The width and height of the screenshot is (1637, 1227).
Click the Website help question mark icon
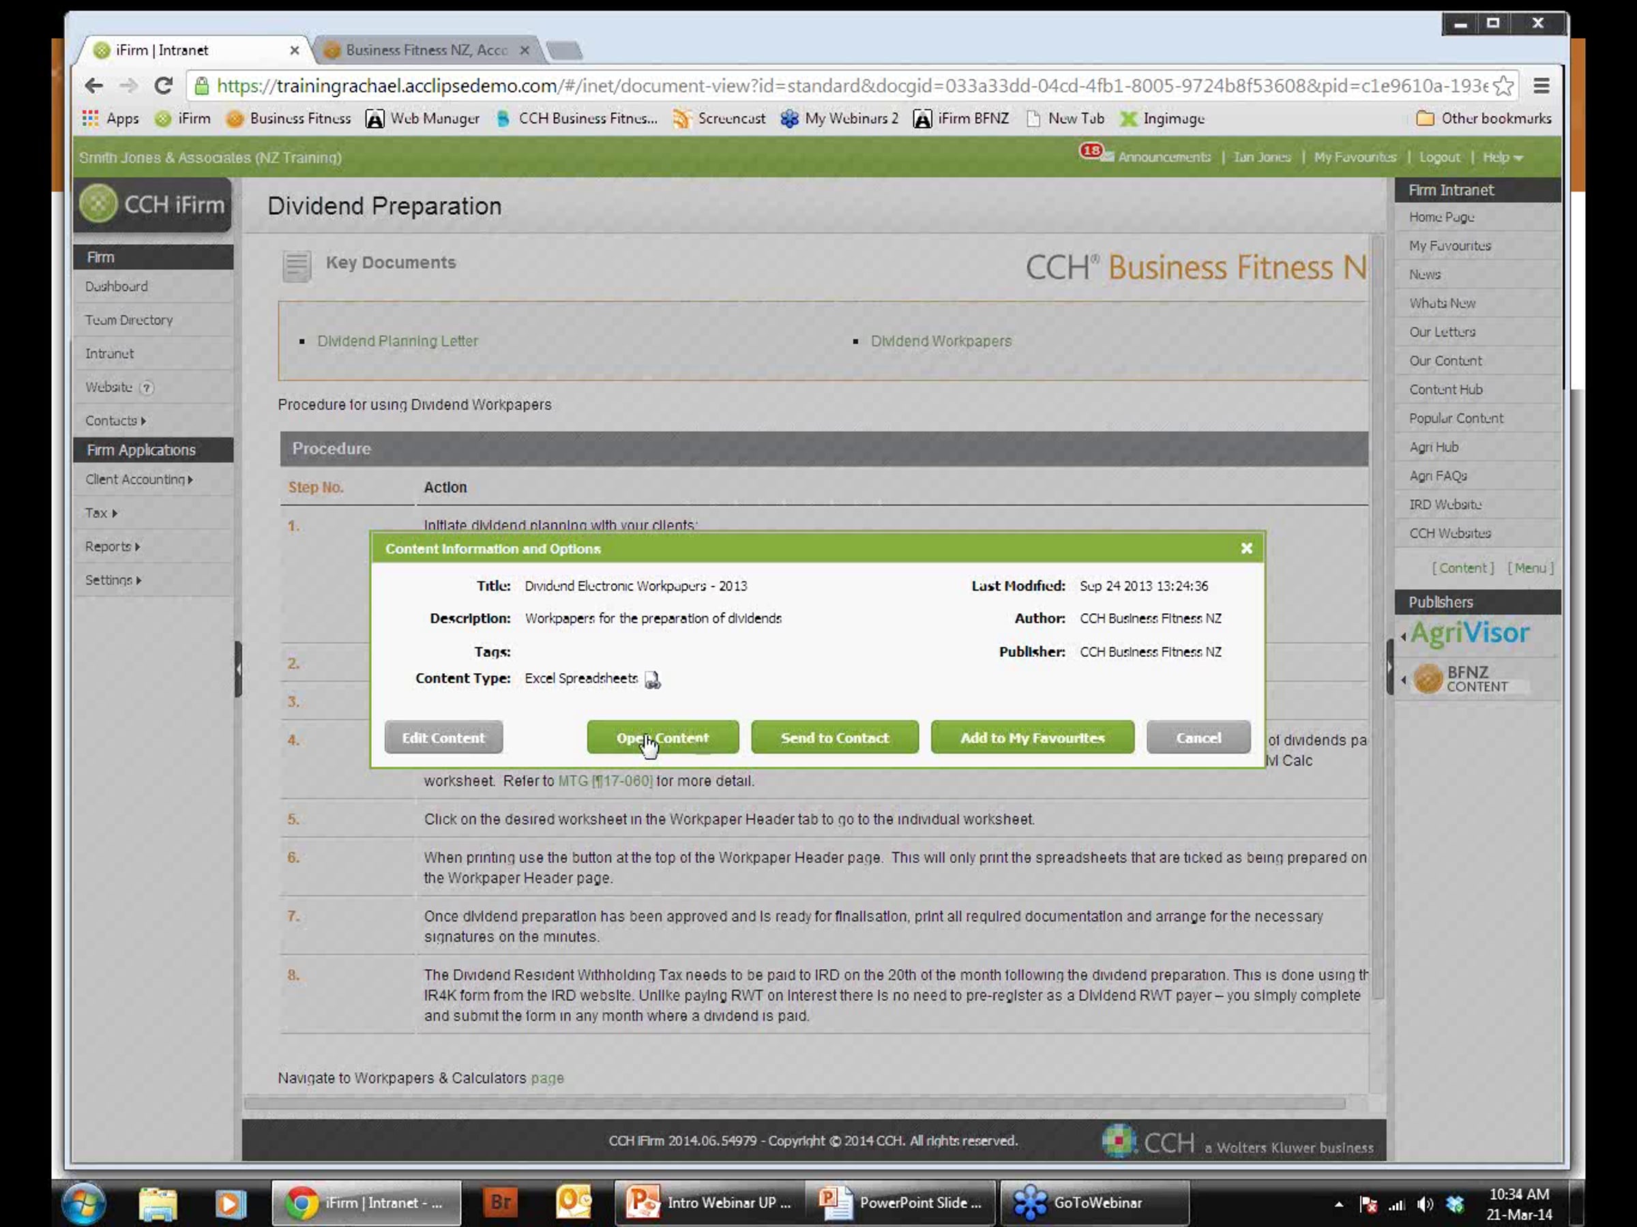tap(147, 388)
